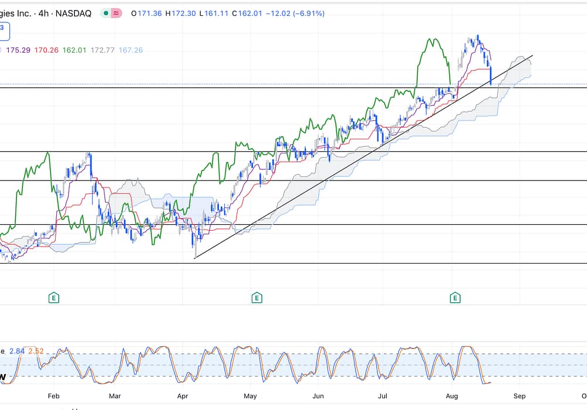Select the red 170.26 indicator value

point(46,50)
